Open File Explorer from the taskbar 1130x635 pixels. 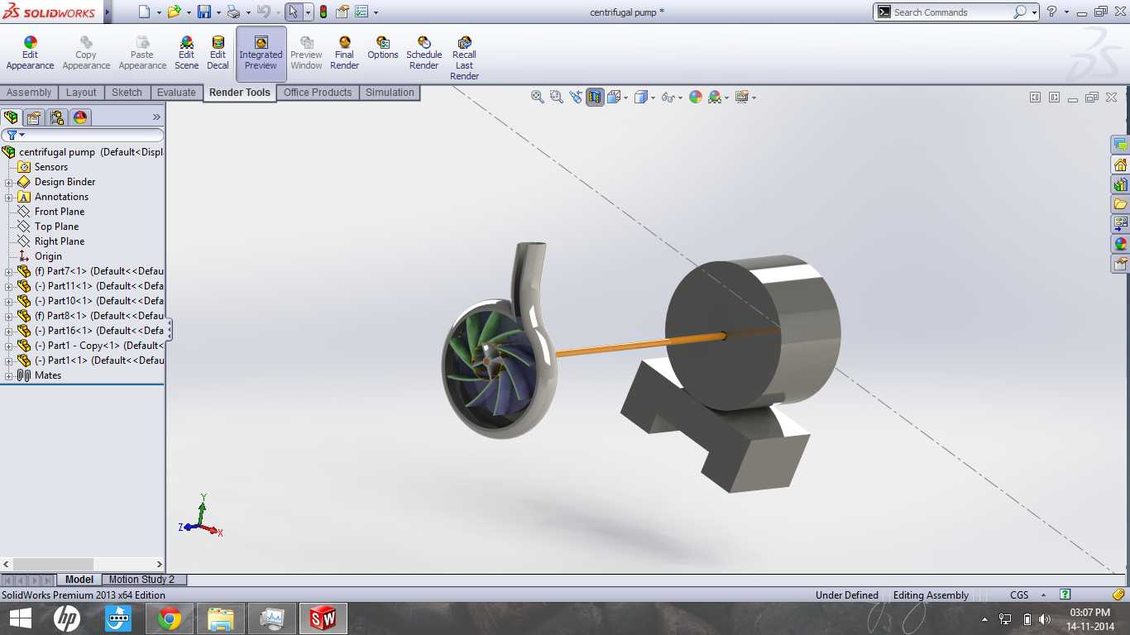(221, 618)
